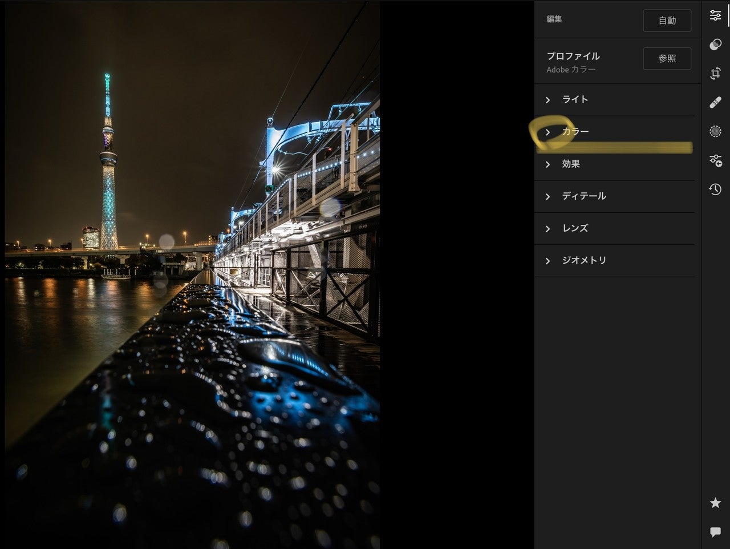Select the Crop and rotate tool
The image size is (730, 549).
tap(715, 74)
